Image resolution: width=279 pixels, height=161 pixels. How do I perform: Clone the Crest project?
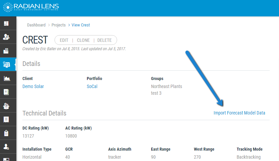pos(83,40)
